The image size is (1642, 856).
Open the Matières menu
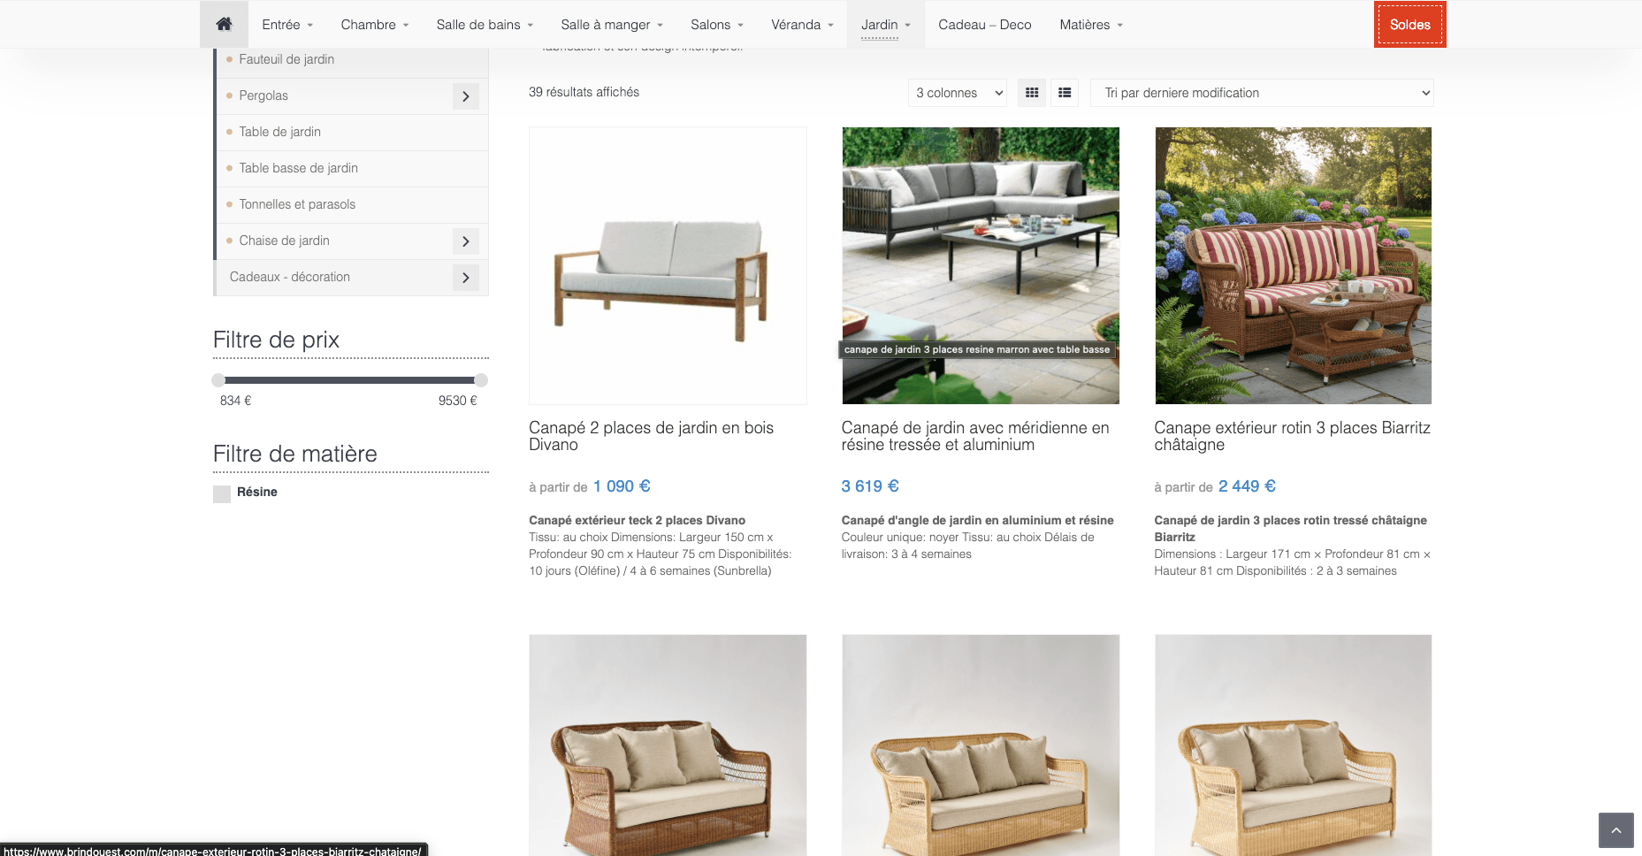coord(1091,25)
